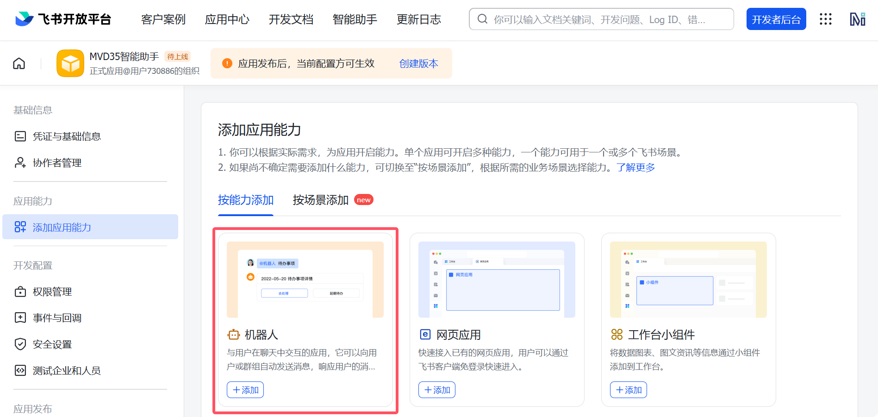Click the orange warning icon in the notice
Viewport: 878px width, 417px height.
pos(227,63)
